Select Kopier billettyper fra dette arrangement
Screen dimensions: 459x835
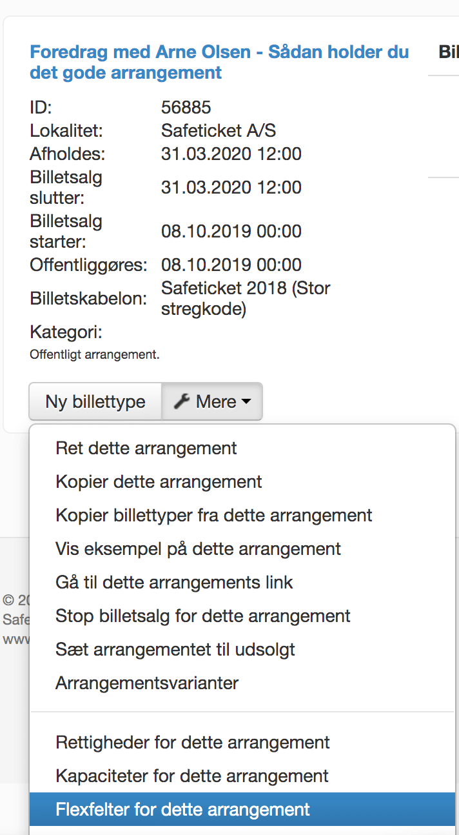coord(214,515)
